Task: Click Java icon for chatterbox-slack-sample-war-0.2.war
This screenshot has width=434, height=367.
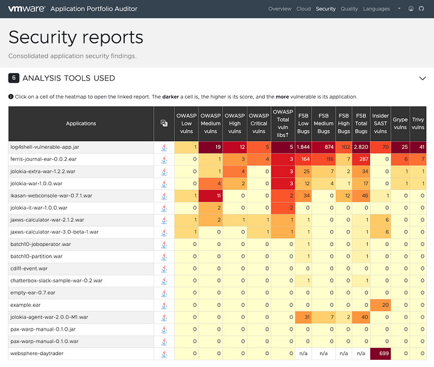Action: point(164,281)
